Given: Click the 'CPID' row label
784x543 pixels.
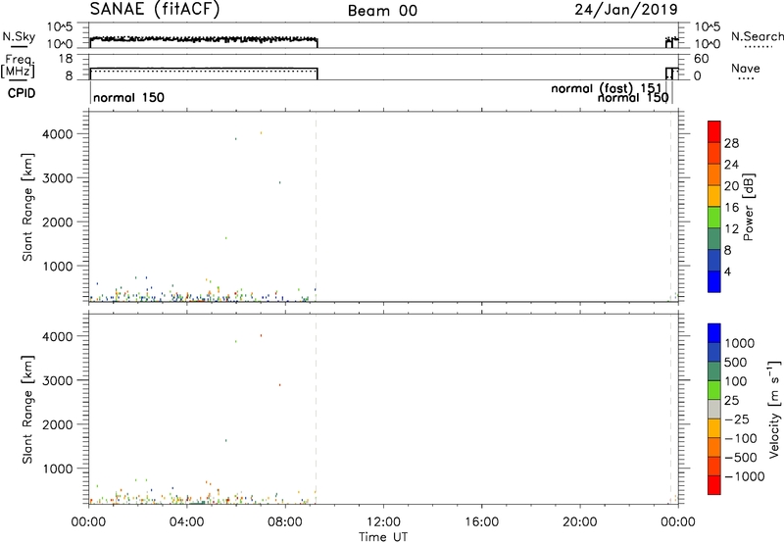Looking at the screenshot, I should [x=22, y=93].
